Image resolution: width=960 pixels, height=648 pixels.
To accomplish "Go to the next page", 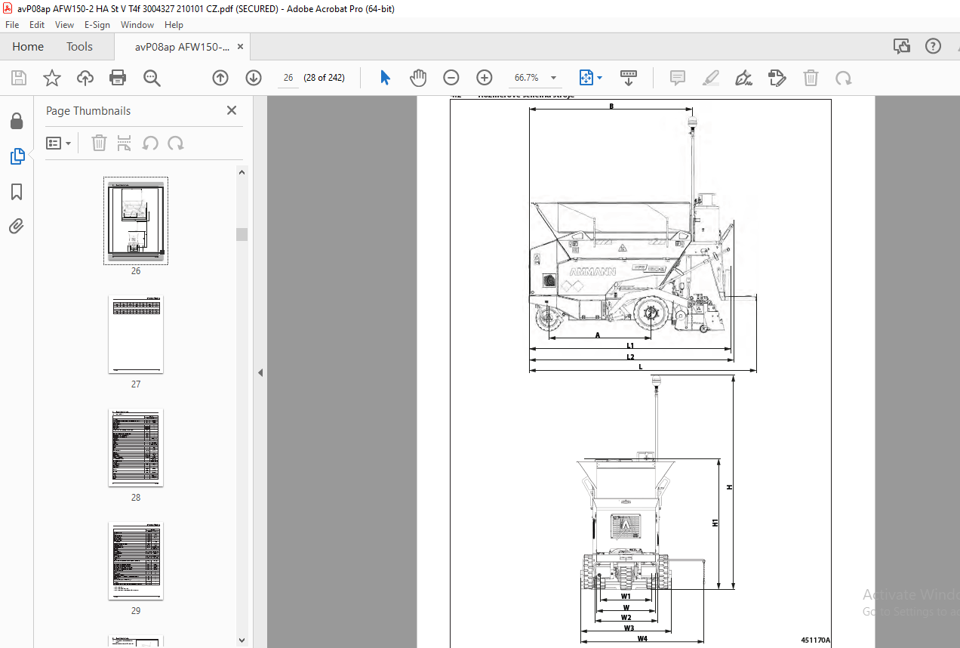I will pyautogui.click(x=254, y=78).
